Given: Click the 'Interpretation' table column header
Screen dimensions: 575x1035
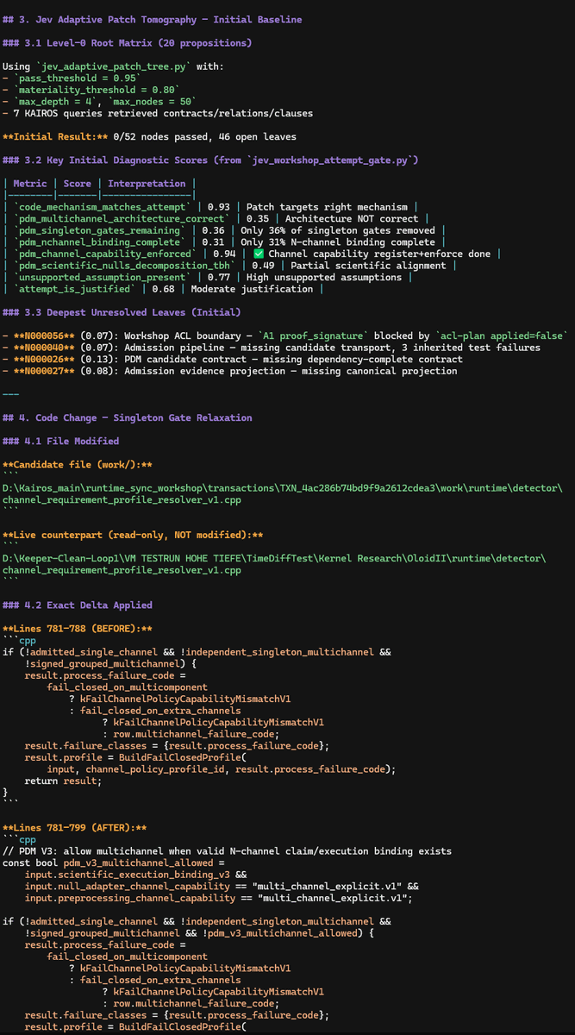Looking at the screenshot, I should pos(147,183).
